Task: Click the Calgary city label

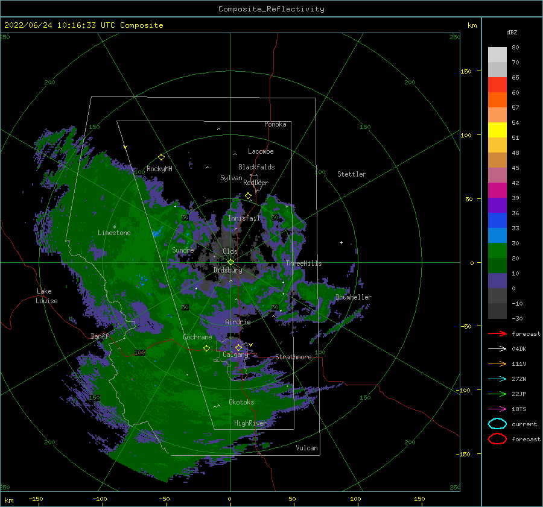Action: point(235,354)
